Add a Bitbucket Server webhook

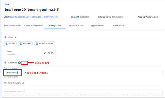pos(44,44)
